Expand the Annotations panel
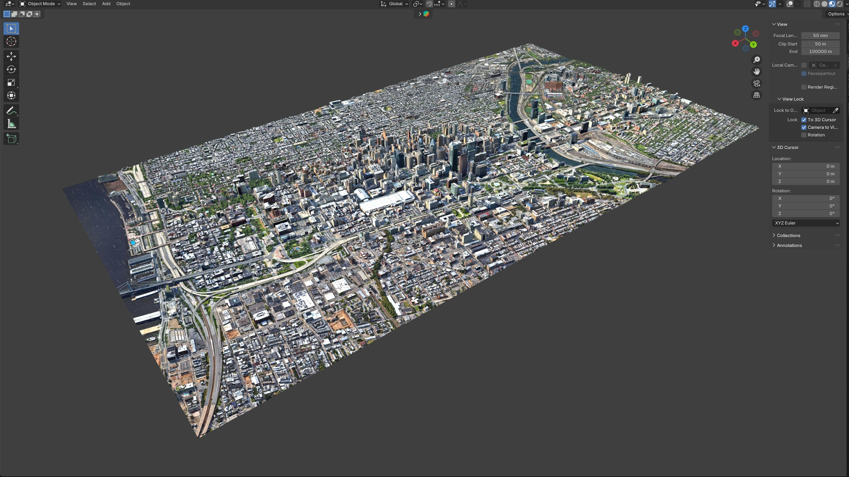This screenshot has width=849, height=477. 789,245
